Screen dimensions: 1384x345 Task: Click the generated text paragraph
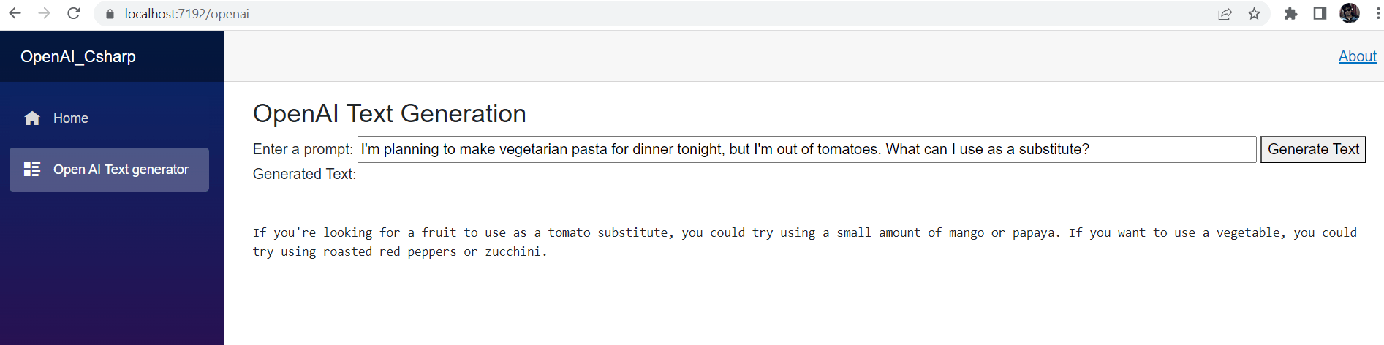(804, 242)
